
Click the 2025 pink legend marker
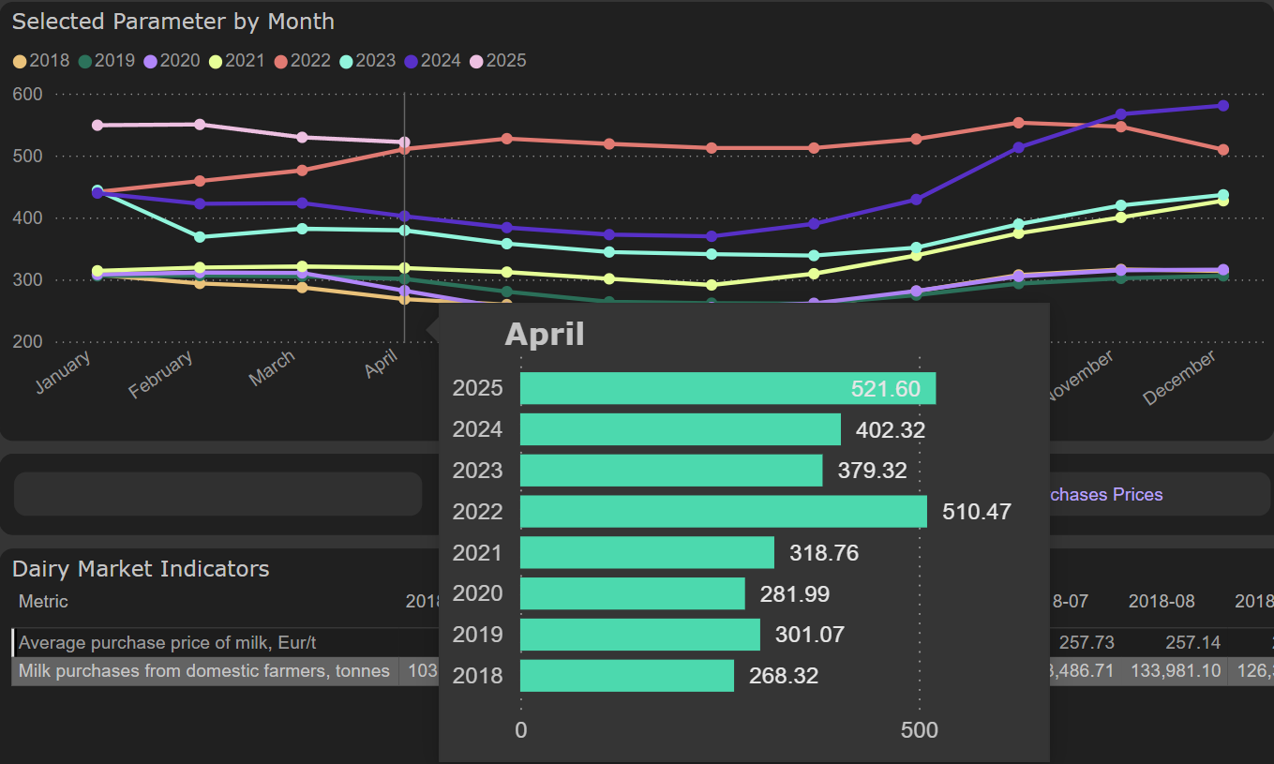476,61
